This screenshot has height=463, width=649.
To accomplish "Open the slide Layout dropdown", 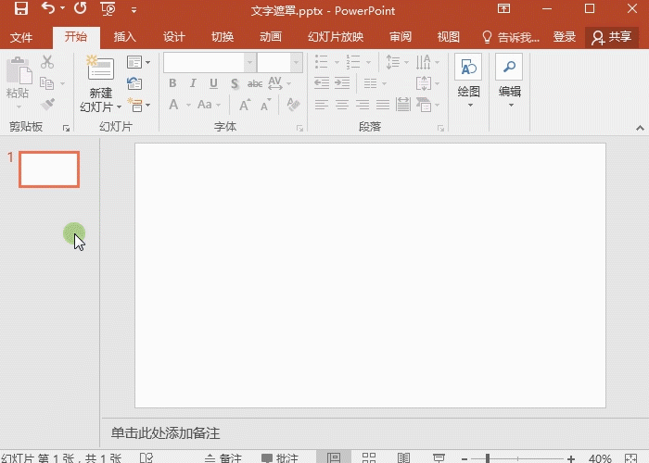I will 139,62.
